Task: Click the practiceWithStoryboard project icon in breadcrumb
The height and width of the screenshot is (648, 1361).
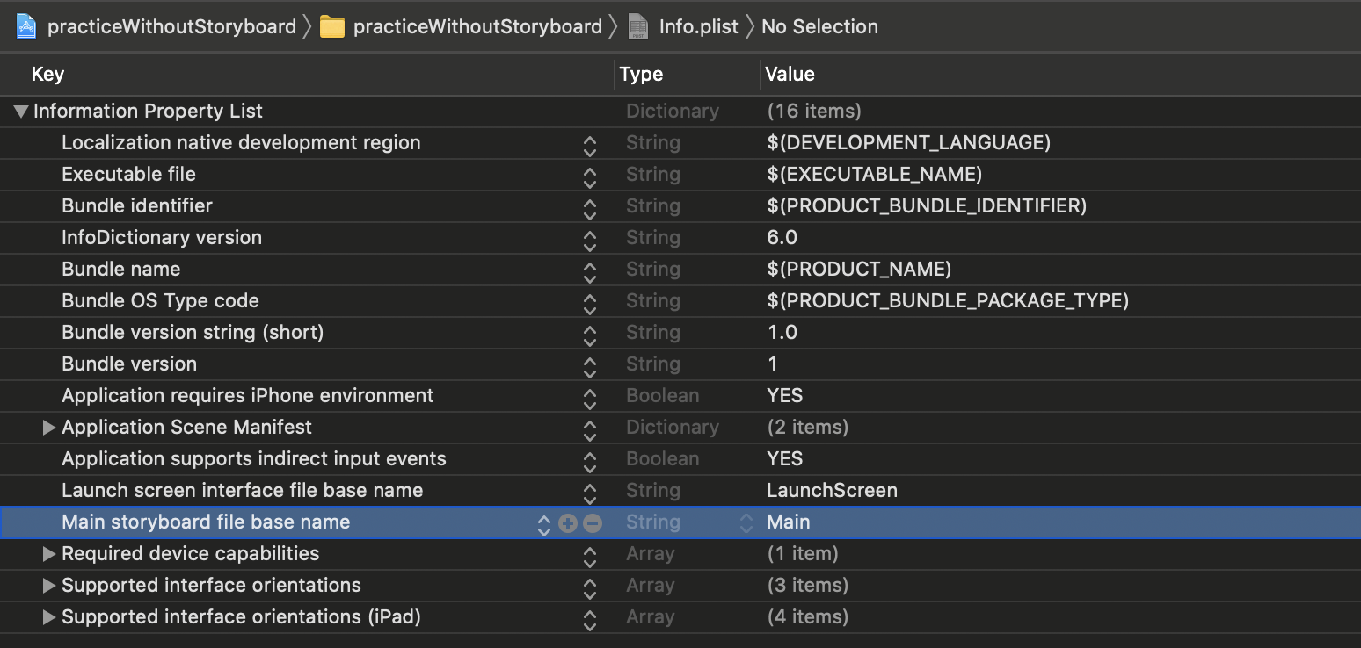Action: pos(27,26)
